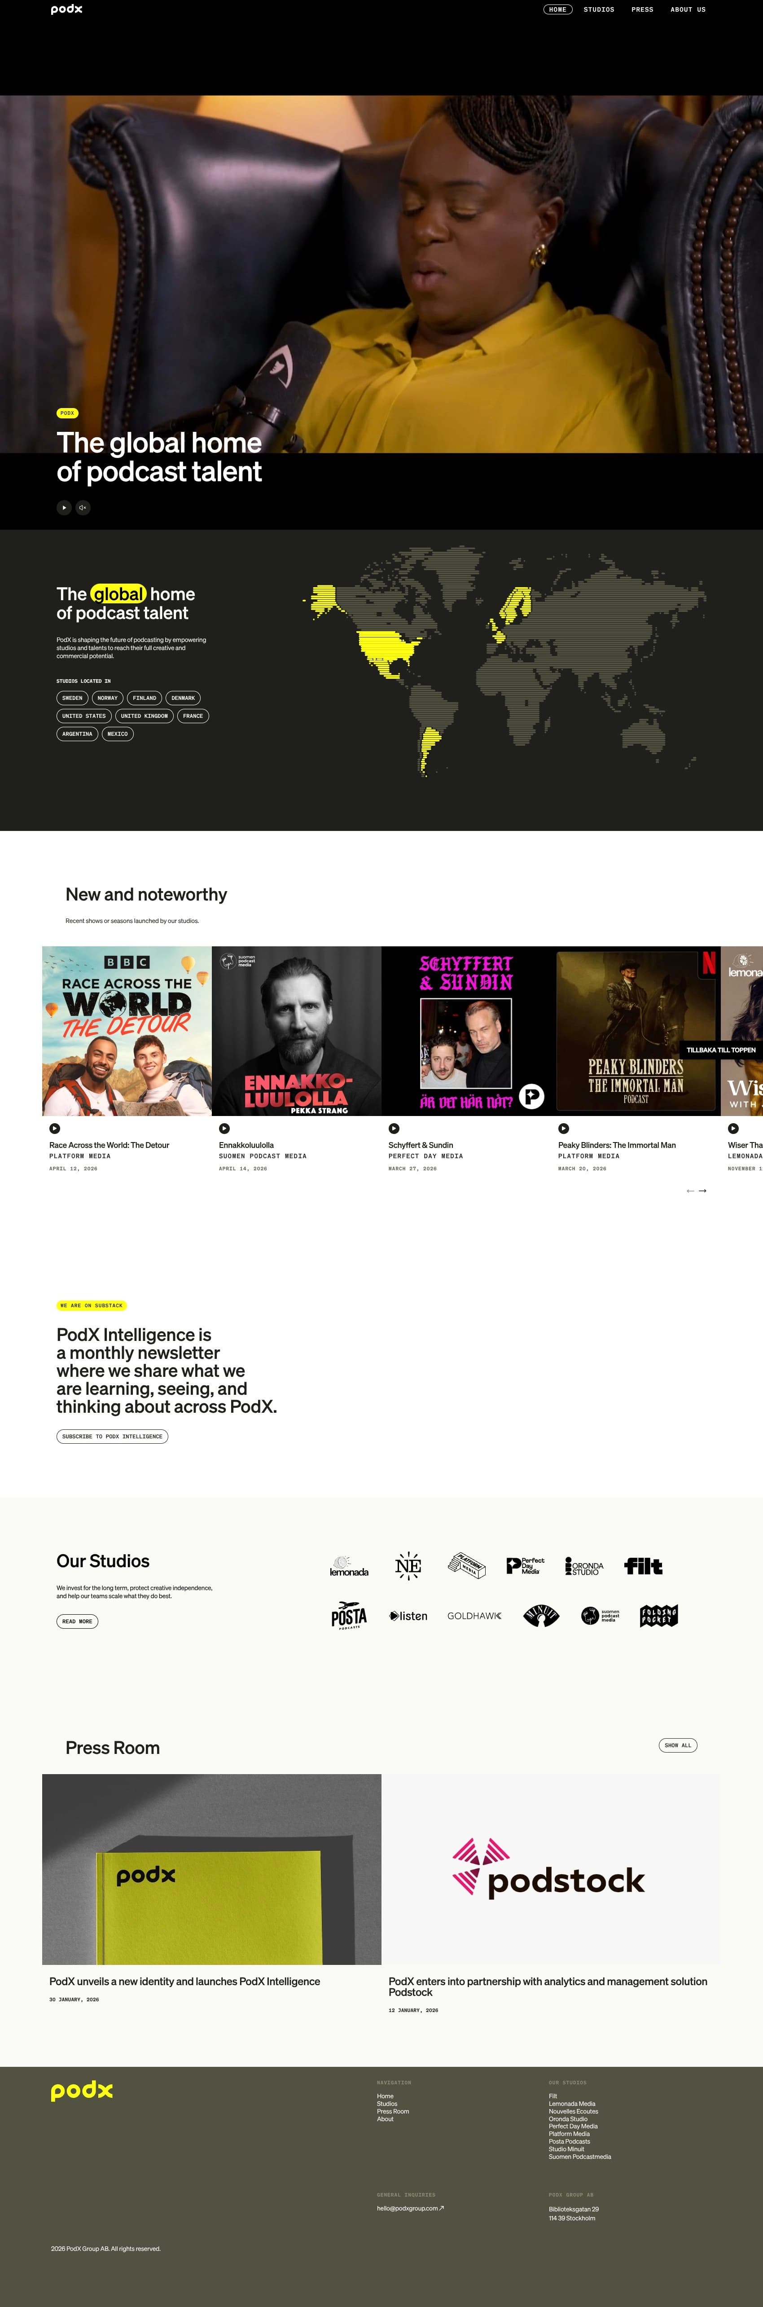The image size is (763, 2307).
Task: Click the footer About link
Action: pos(385,2119)
